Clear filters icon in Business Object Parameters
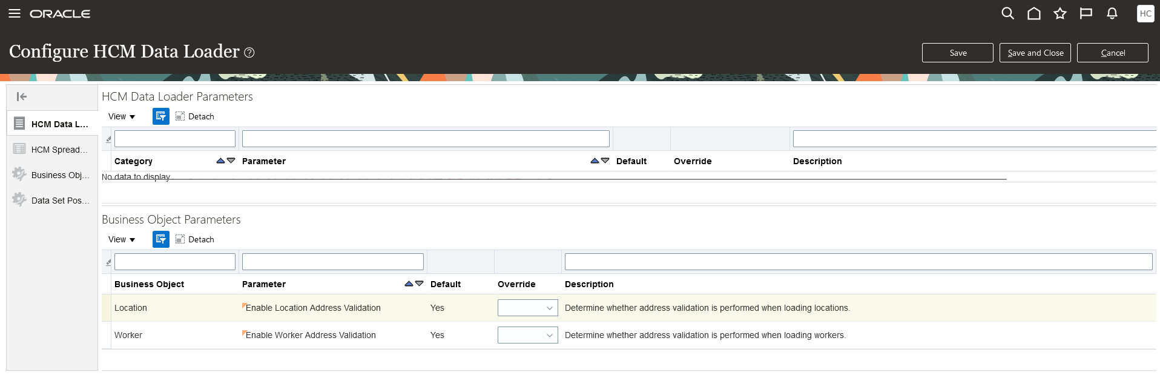 [x=108, y=262]
